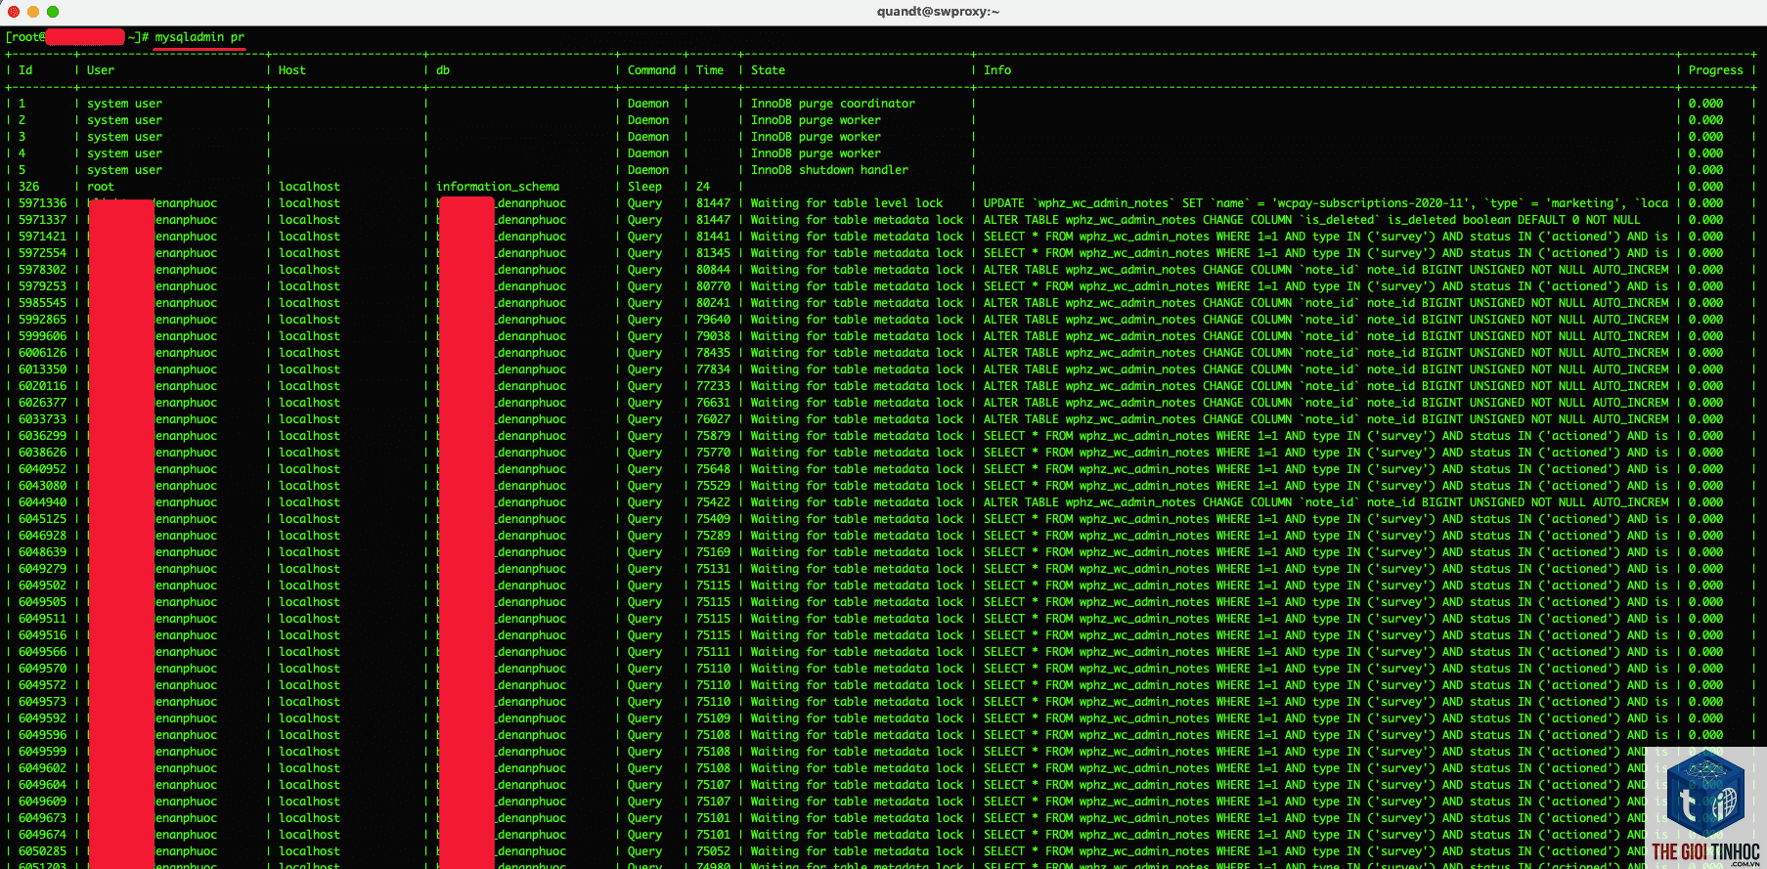Image resolution: width=1767 pixels, height=869 pixels.
Task: Click the typed command 'mysqladmin pr'
Action: coord(199,37)
